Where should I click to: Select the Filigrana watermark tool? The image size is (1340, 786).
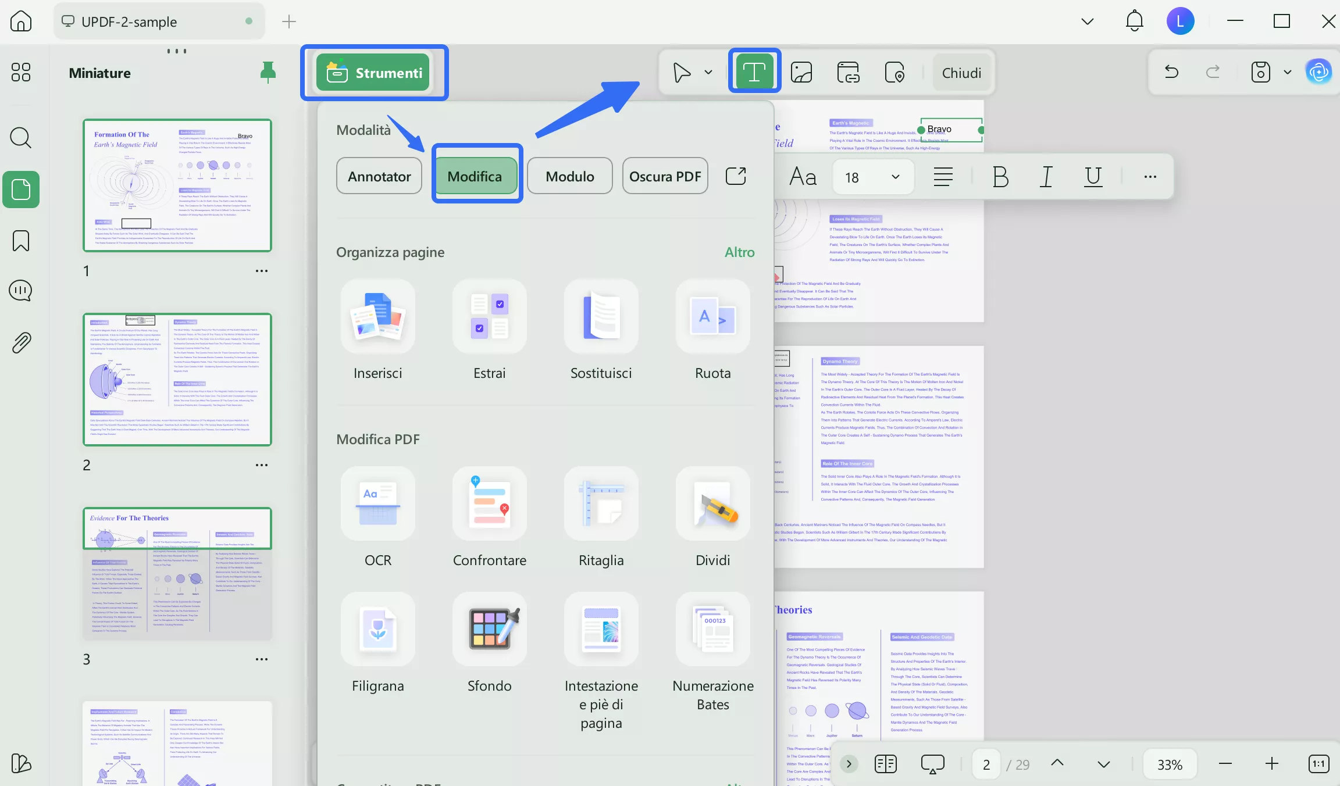tap(377, 629)
